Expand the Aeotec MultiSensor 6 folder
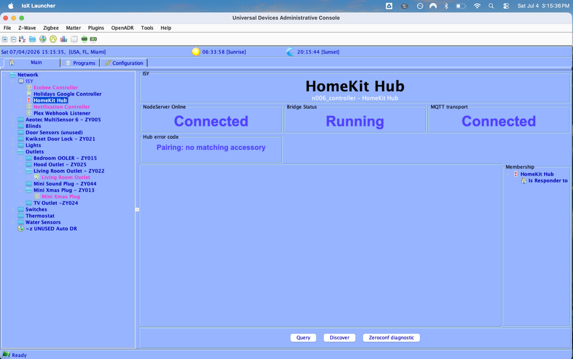The height and width of the screenshot is (359, 573). point(13,119)
